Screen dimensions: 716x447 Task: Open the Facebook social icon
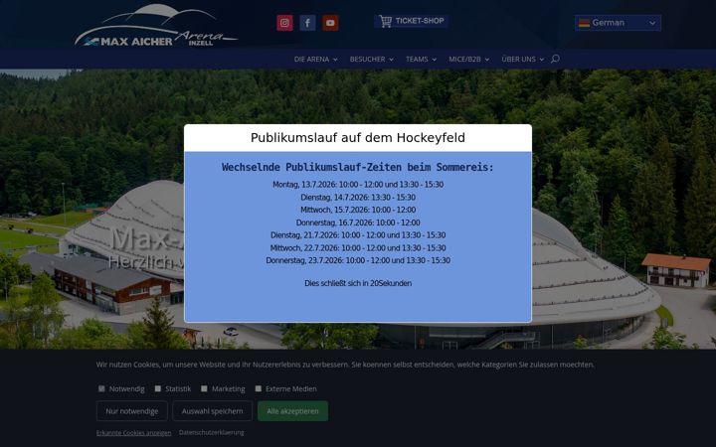[x=307, y=23]
